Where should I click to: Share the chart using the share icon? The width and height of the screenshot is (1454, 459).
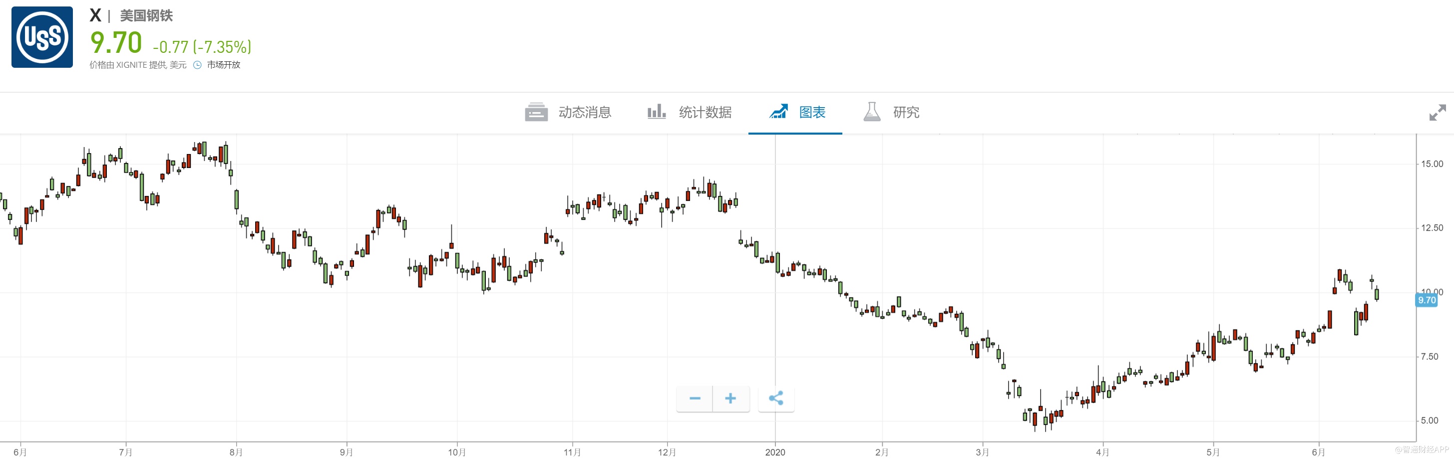coord(776,399)
